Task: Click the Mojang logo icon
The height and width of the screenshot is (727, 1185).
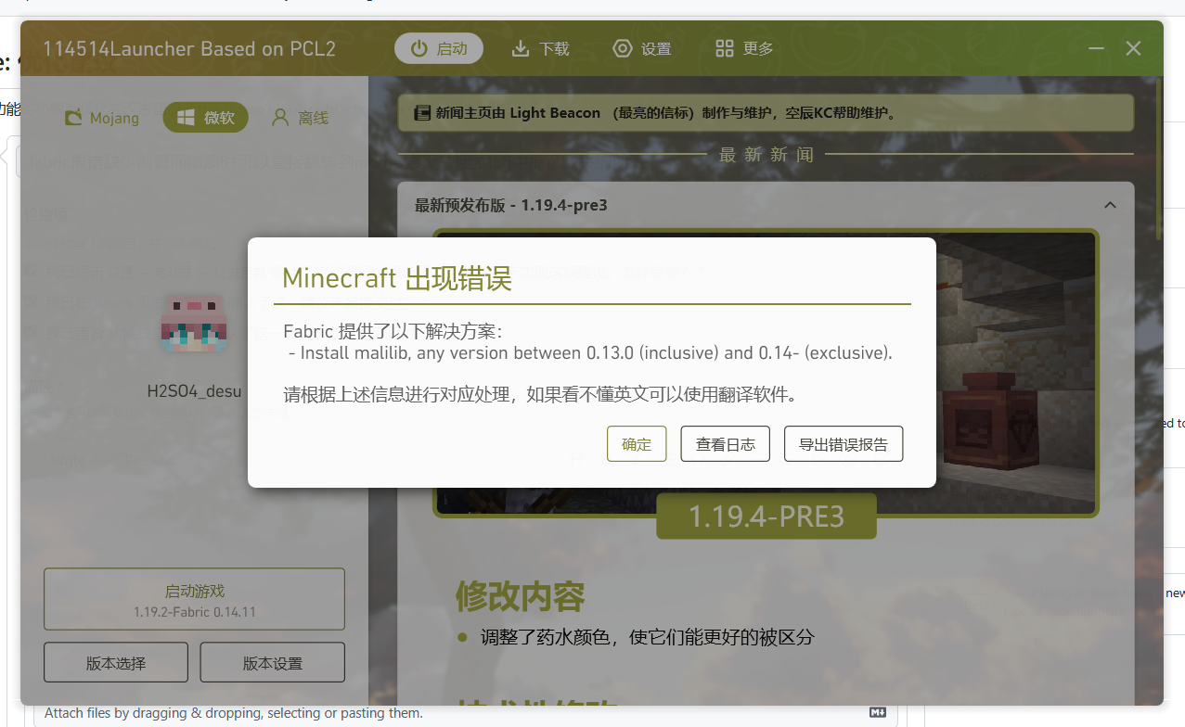Action: pyautogui.click(x=73, y=118)
